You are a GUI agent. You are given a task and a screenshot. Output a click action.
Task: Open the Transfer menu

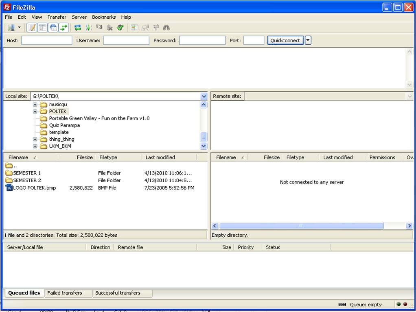tap(57, 17)
